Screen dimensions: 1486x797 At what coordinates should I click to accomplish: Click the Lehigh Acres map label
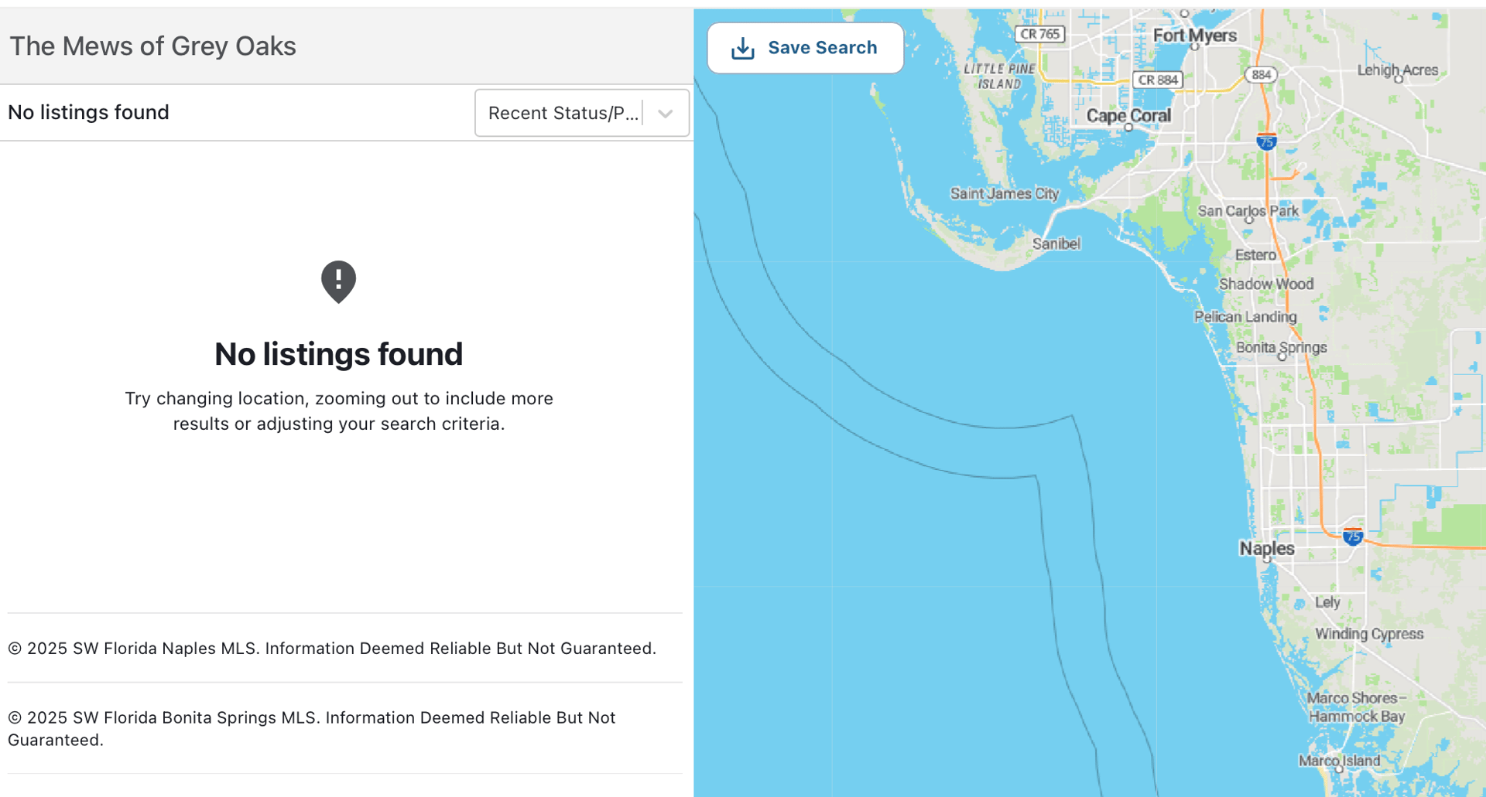pos(1397,70)
